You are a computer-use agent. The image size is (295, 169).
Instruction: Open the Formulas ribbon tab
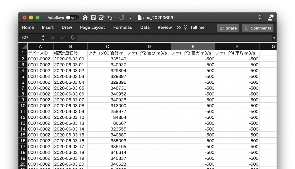(122, 28)
